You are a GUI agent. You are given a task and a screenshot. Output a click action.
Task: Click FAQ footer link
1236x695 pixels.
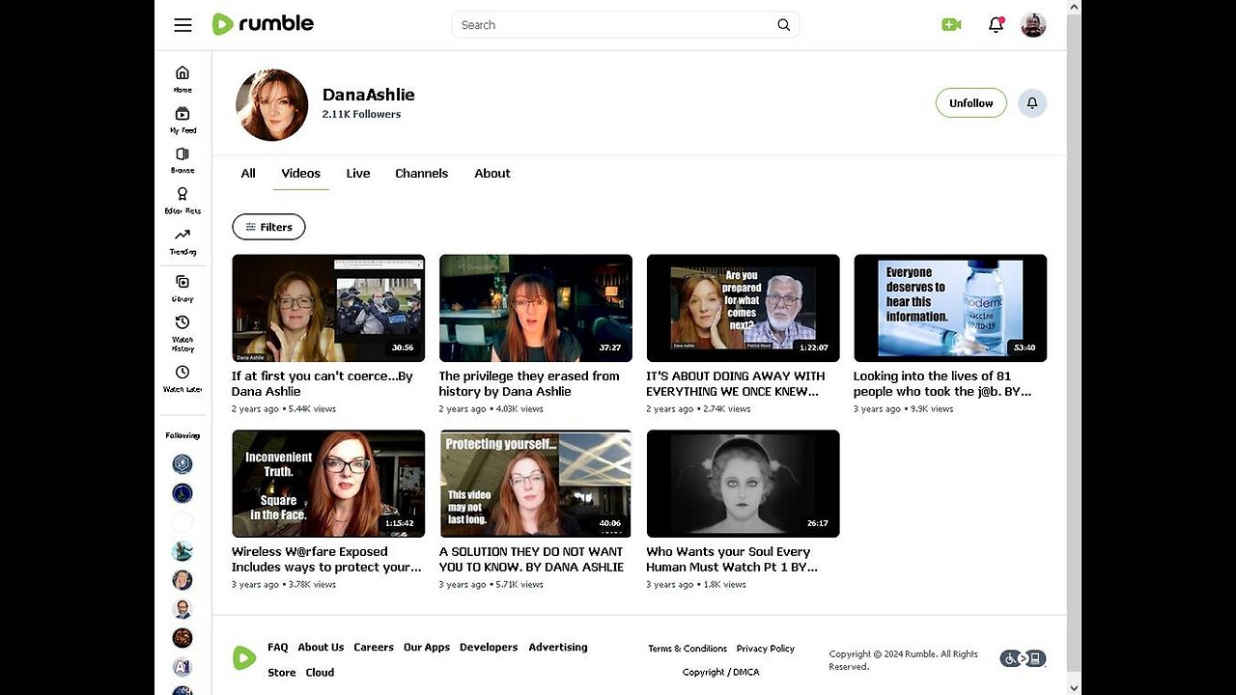coord(278,648)
